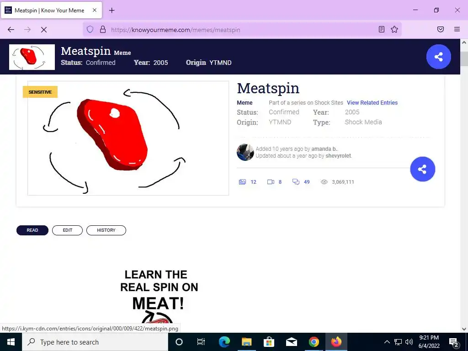Click the Firefox taskbar icon

336,342
